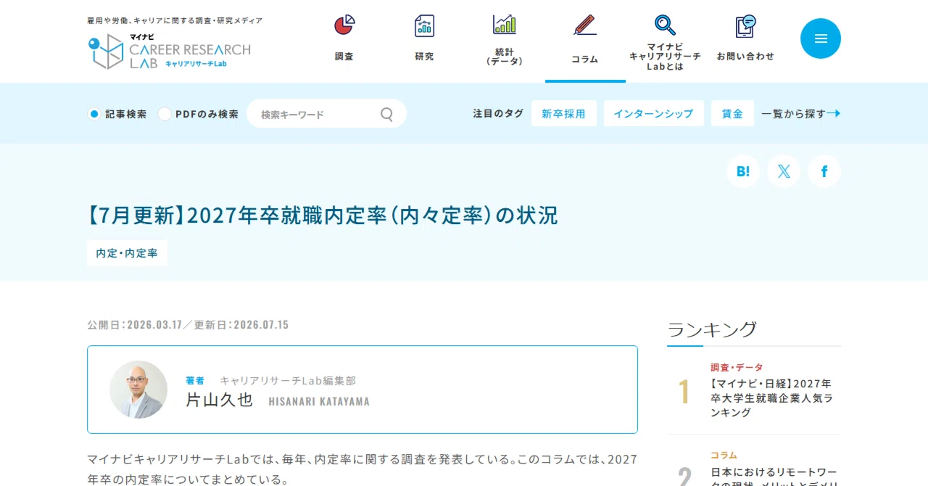Viewport: 928px width, 486px height.
Task: Open the お問い合わせ menu label
Action: tap(745, 56)
